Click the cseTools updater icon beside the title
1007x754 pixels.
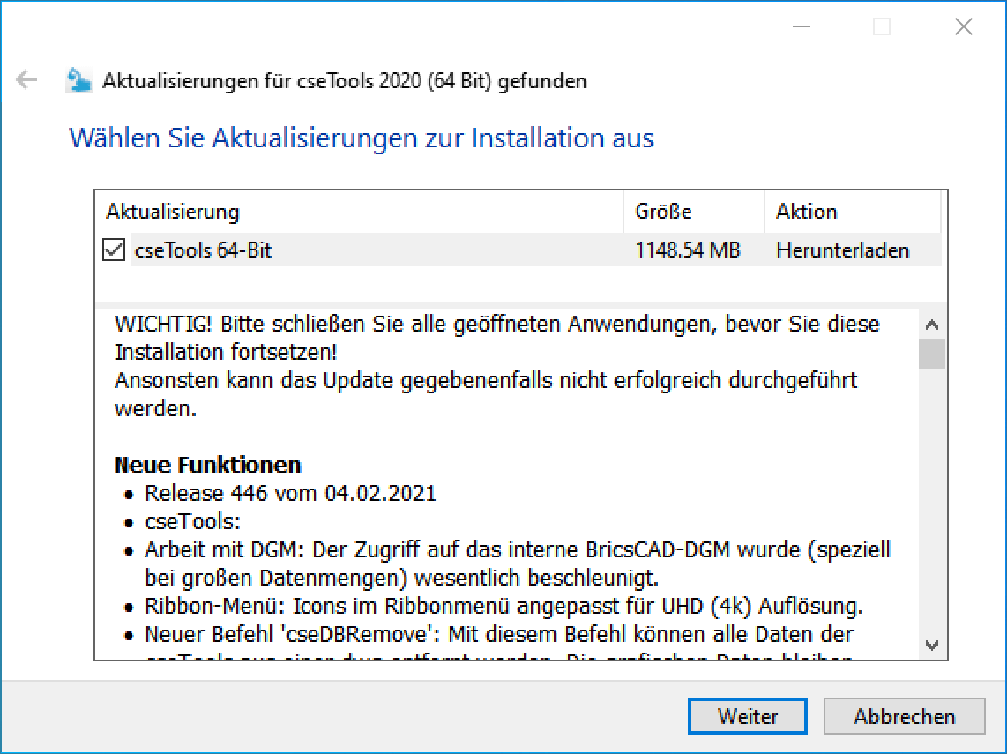click(x=79, y=81)
